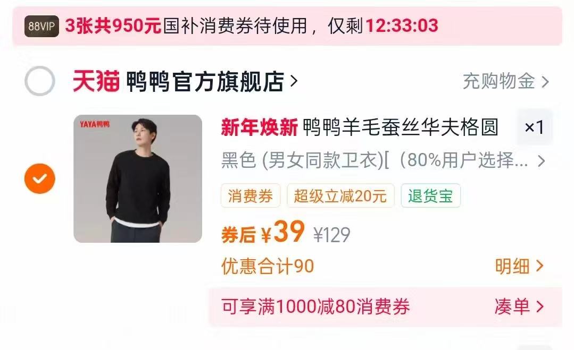Image resolution: width=574 pixels, height=350 pixels.
Task: Change quantity using ×1 stepper
Action: [x=534, y=127]
